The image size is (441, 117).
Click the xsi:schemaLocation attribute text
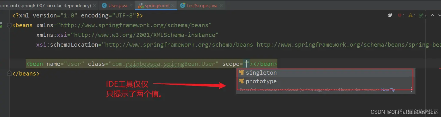click(67, 45)
